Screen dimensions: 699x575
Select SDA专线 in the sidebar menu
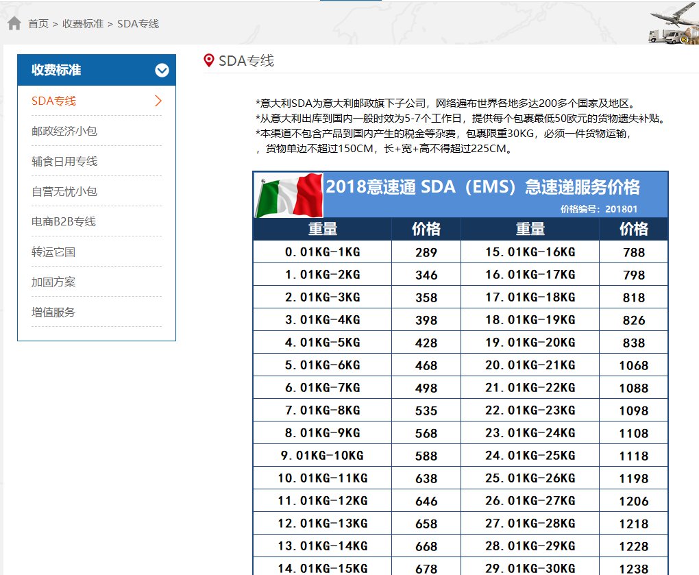pos(53,101)
